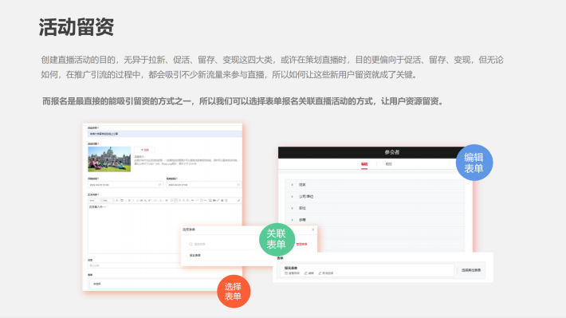The image size is (566, 318).
Task: Click the italic icon in editor toolbar
Action: tap(133, 200)
